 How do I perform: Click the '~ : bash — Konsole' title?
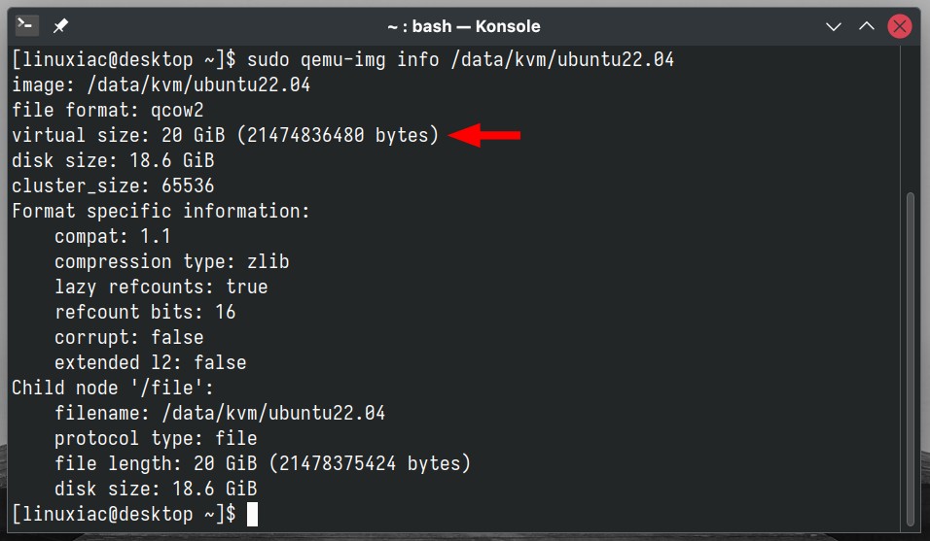(x=464, y=26)
